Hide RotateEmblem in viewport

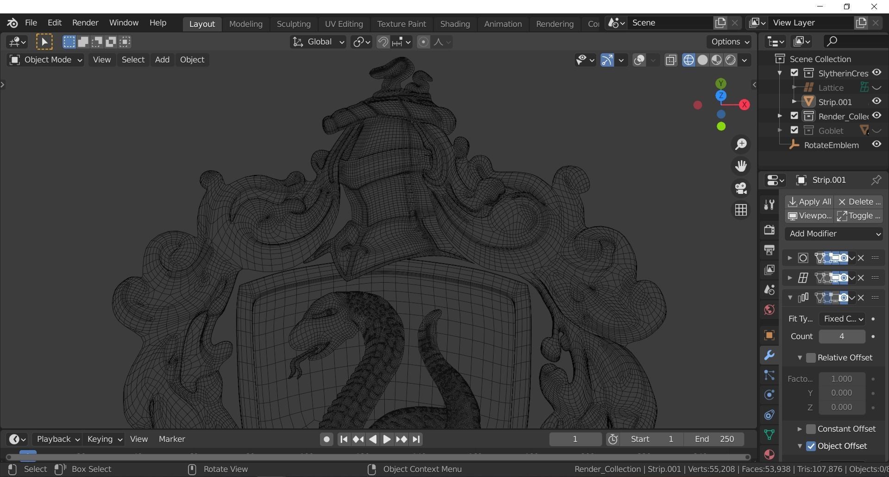[x=876, y=144]
